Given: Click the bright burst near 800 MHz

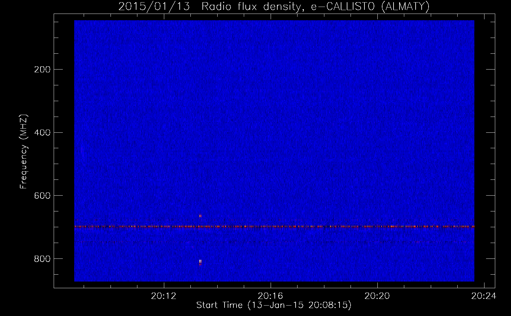Looking at the screenshot, I should 200,262.
